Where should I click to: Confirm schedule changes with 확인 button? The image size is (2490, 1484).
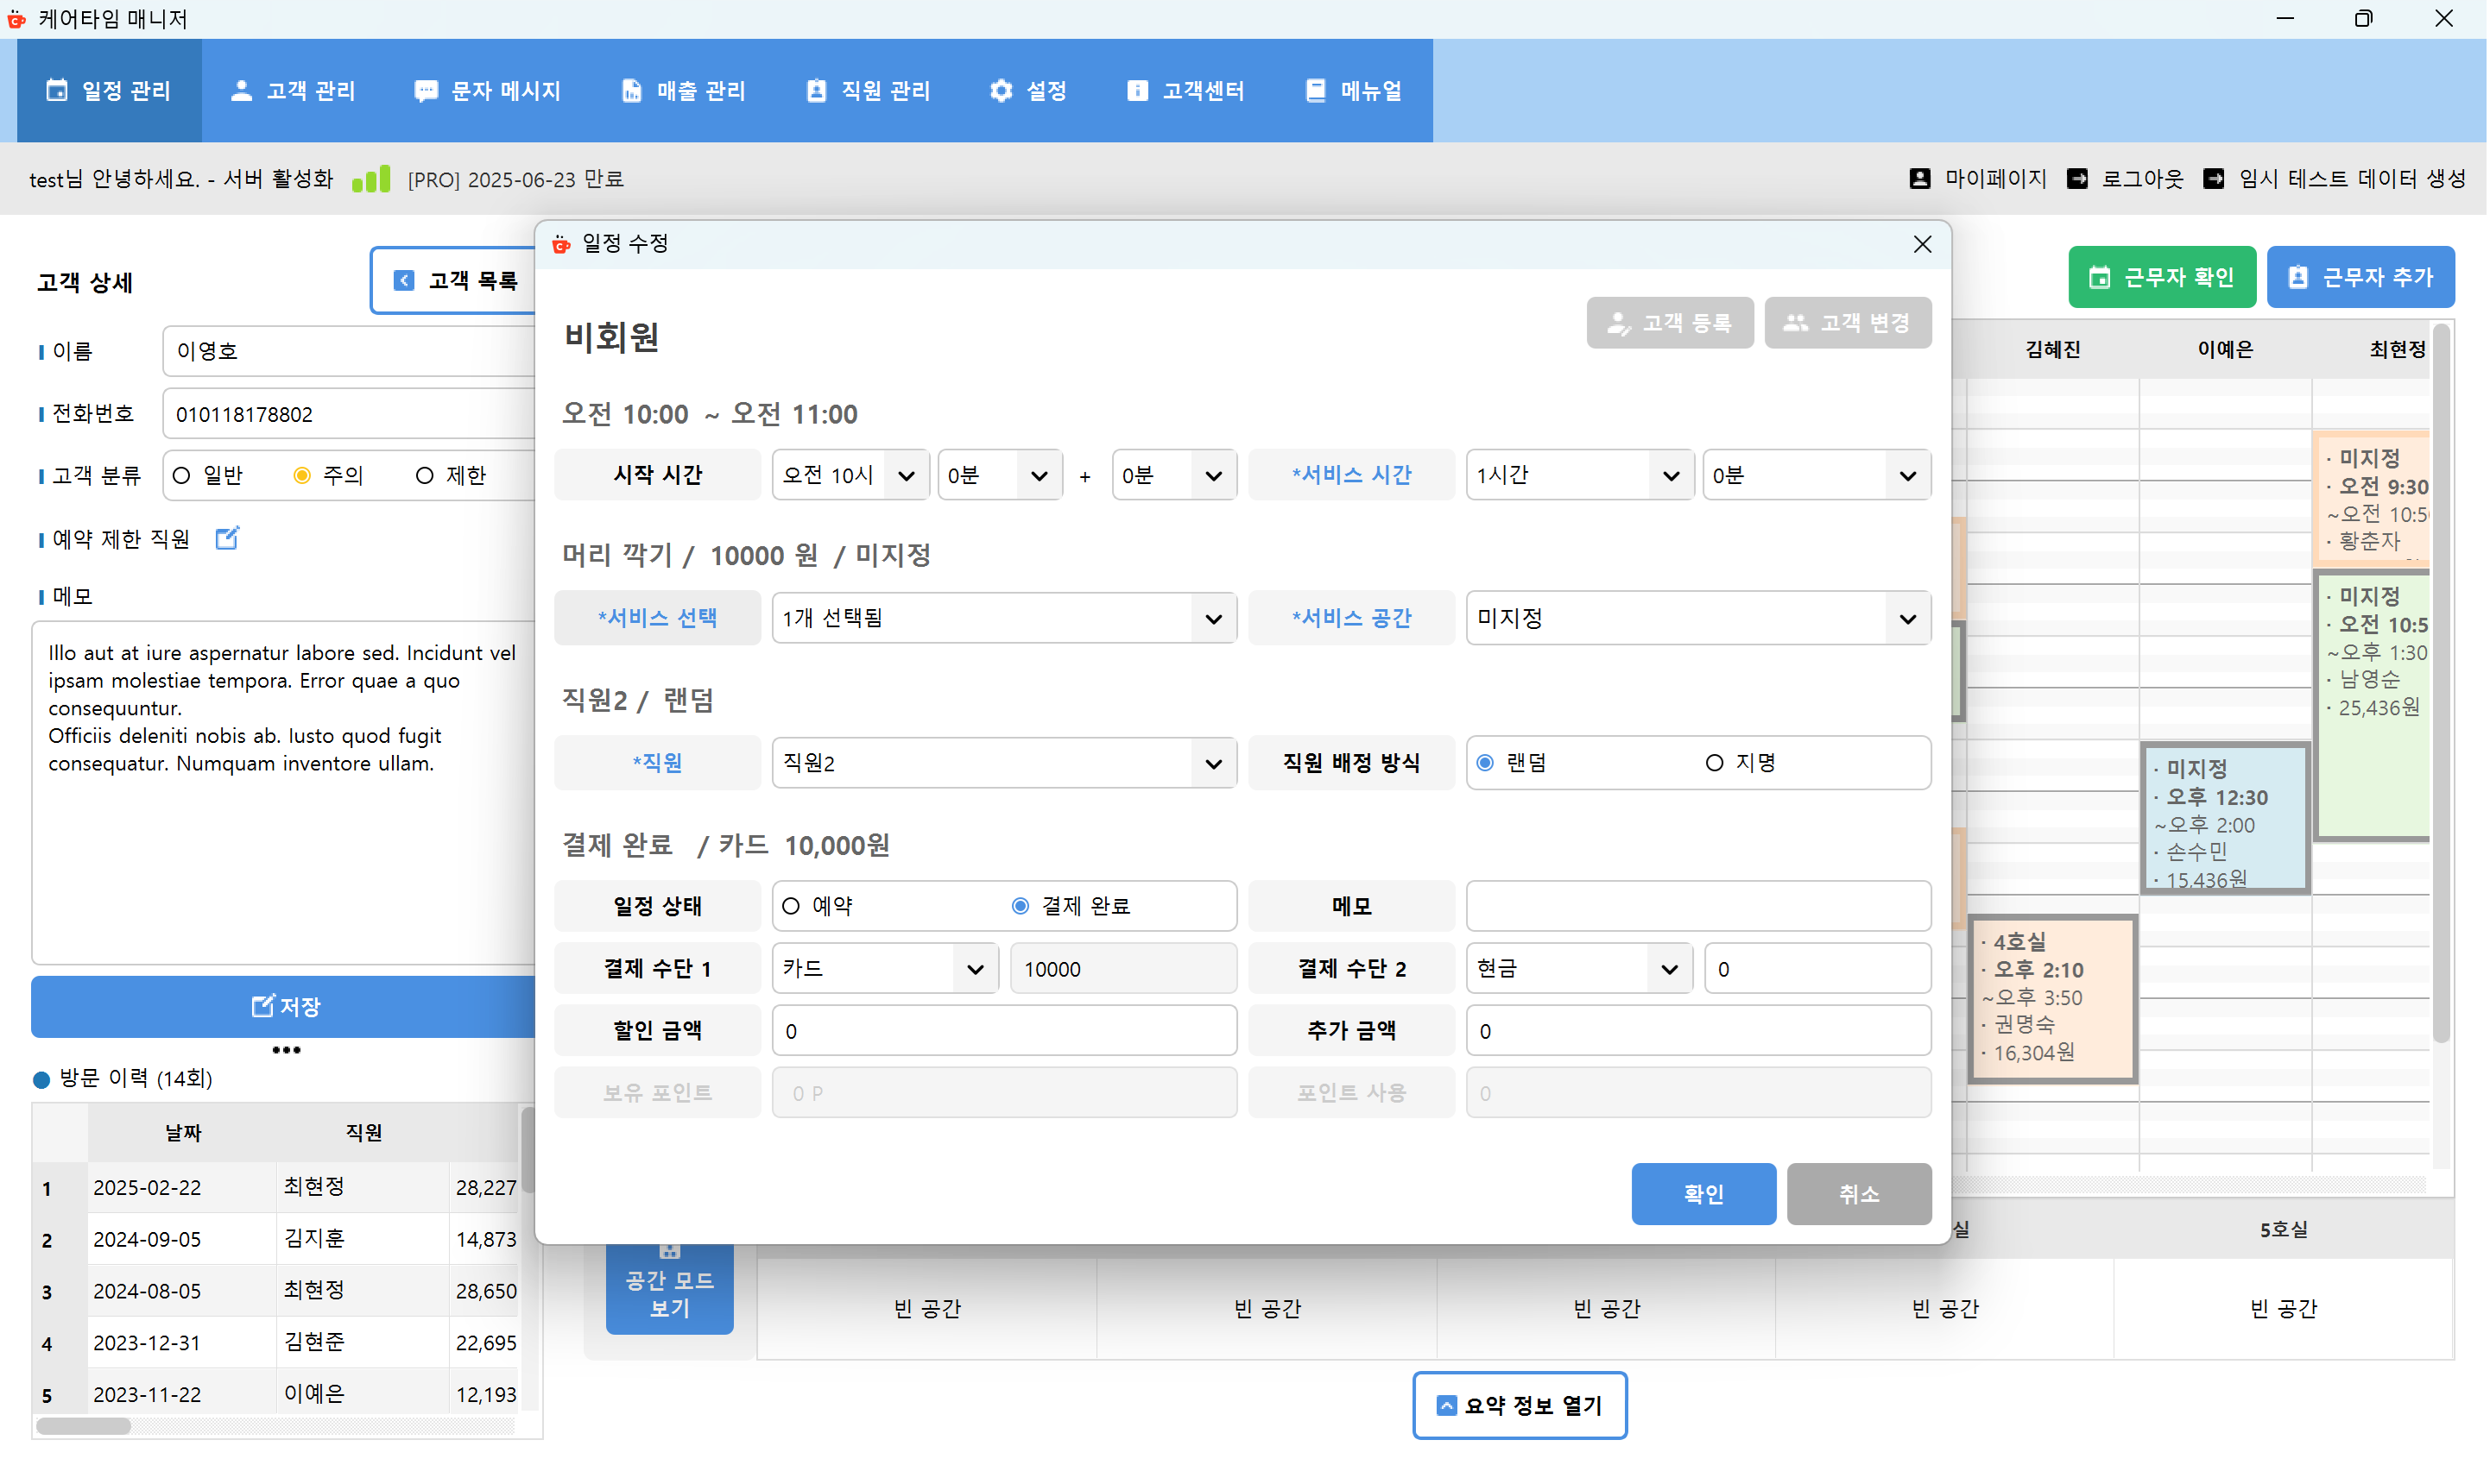1703,1194
